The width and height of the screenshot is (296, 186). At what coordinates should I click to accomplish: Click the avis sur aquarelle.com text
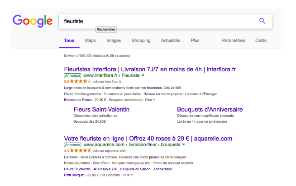pos(110,151)
